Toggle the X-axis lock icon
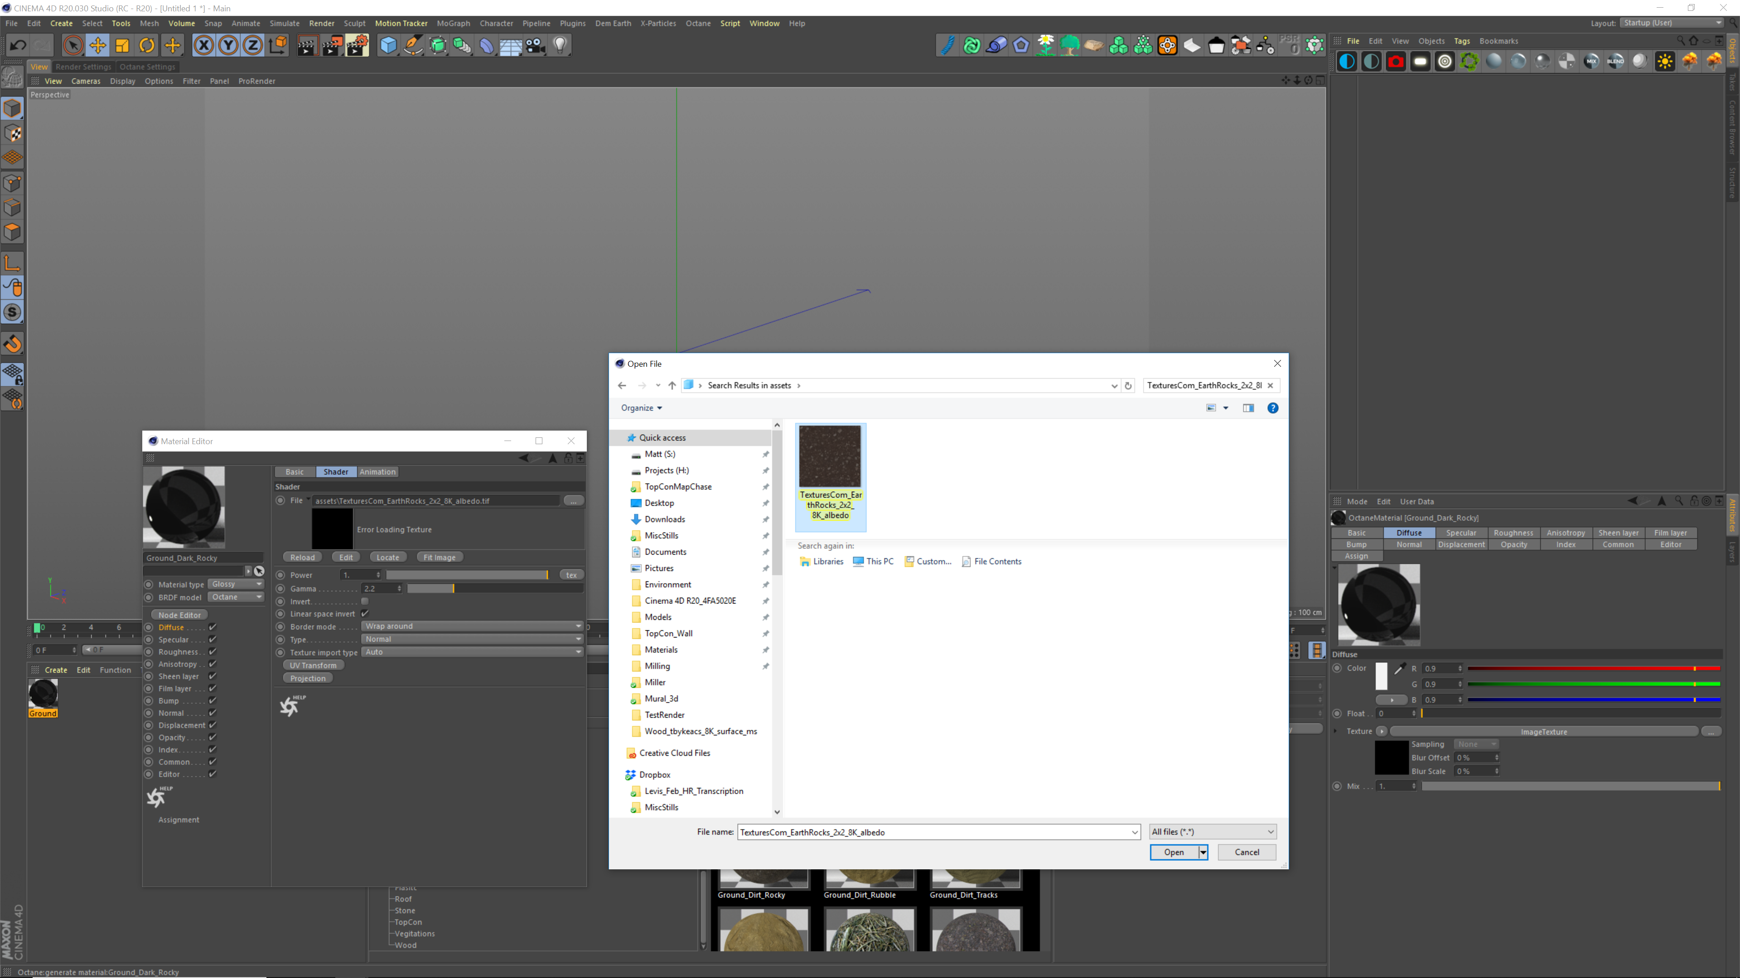Screen dimensions: 1740x978 click(x=203, y=45)
